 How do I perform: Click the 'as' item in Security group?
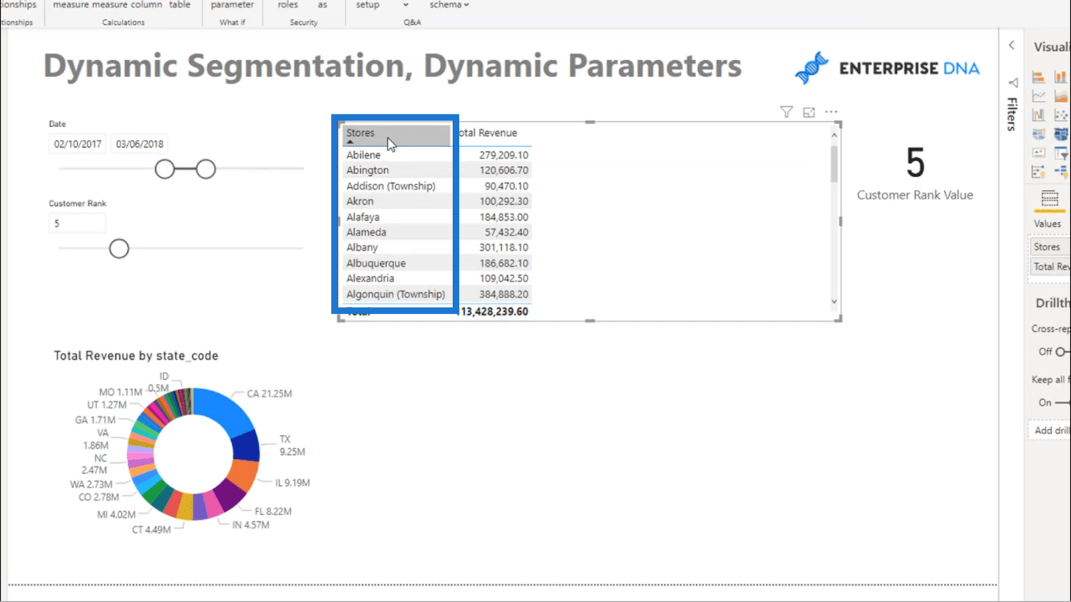point(323,5)
